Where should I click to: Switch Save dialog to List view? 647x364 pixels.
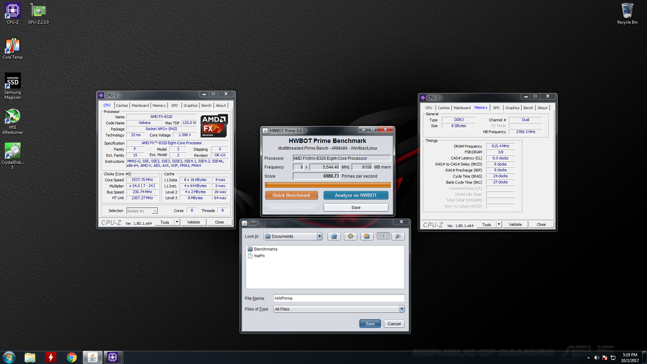(383, 236)
